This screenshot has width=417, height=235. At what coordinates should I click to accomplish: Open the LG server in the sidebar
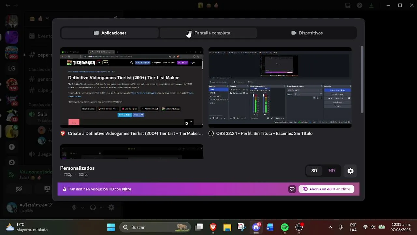[x=12, y=69]
